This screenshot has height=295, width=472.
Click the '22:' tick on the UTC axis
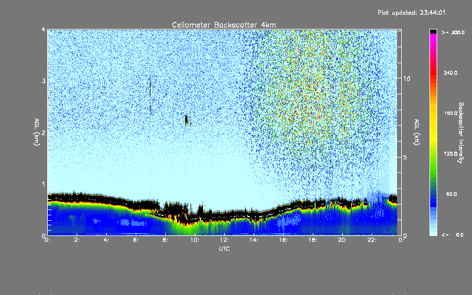pos(372,240)
